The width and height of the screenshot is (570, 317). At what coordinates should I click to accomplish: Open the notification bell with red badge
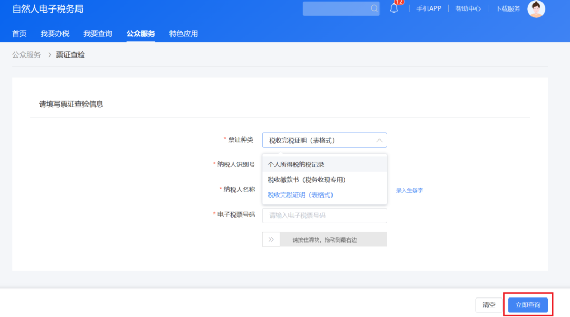394,8
